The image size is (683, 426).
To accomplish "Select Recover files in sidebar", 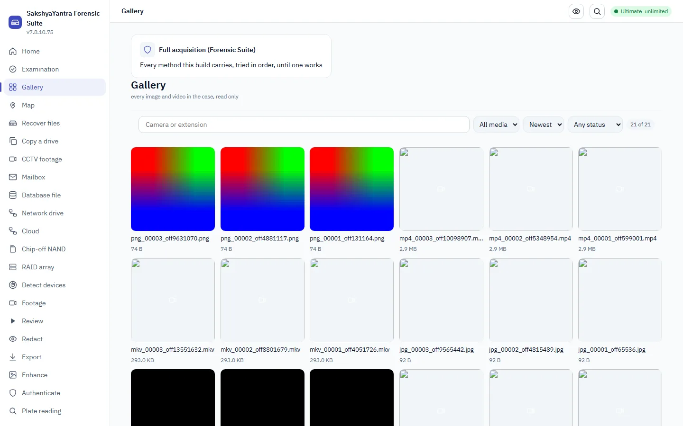I will coord(55,123).
